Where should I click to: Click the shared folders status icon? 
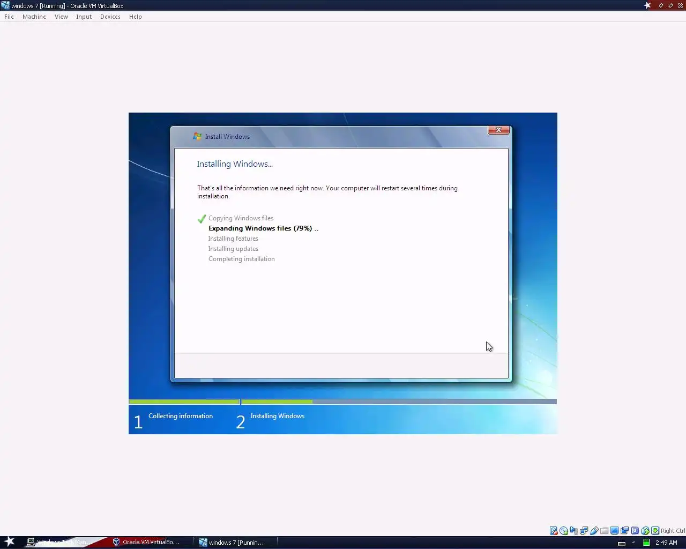click(x=604, y=531)
